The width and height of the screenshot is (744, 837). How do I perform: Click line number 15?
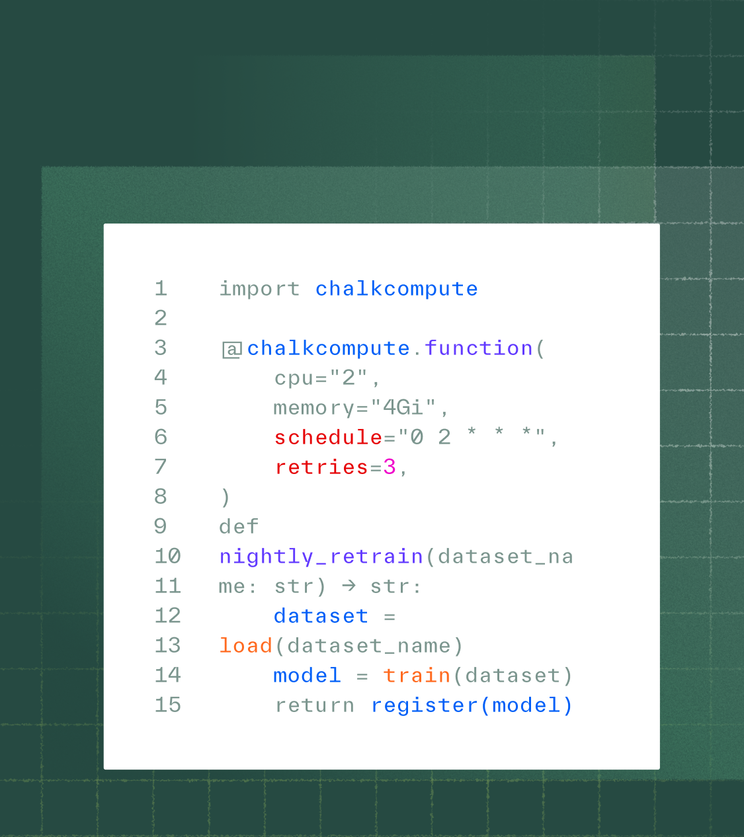167,705
